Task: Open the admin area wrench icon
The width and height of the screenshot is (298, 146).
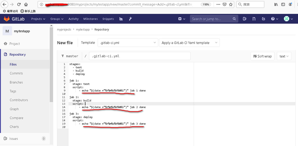Action: point(130,19)
